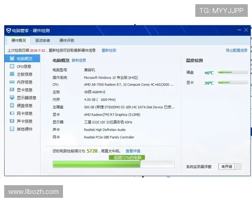Select the 电脑概览 sidebar icon
Image resolution: width=252 pixels, height=202 pixels.
(12, 58)
